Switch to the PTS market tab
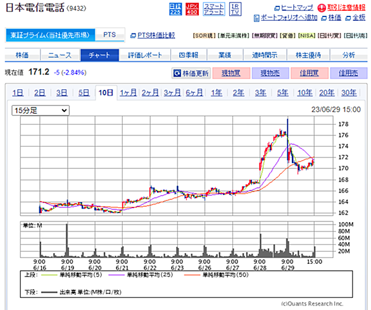This screenshot has width=371, height=310. pos(110,35)
